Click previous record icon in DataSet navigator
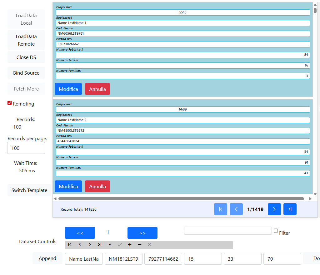Image resolution: width=320 pixels, height=275 pixels. [80, 245]
